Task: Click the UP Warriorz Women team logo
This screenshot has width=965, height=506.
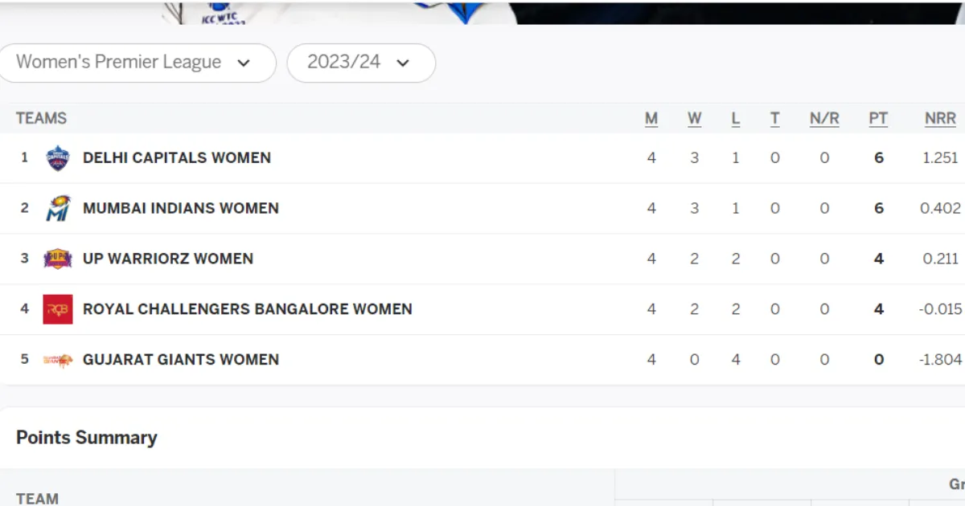Action: (57, 259)
